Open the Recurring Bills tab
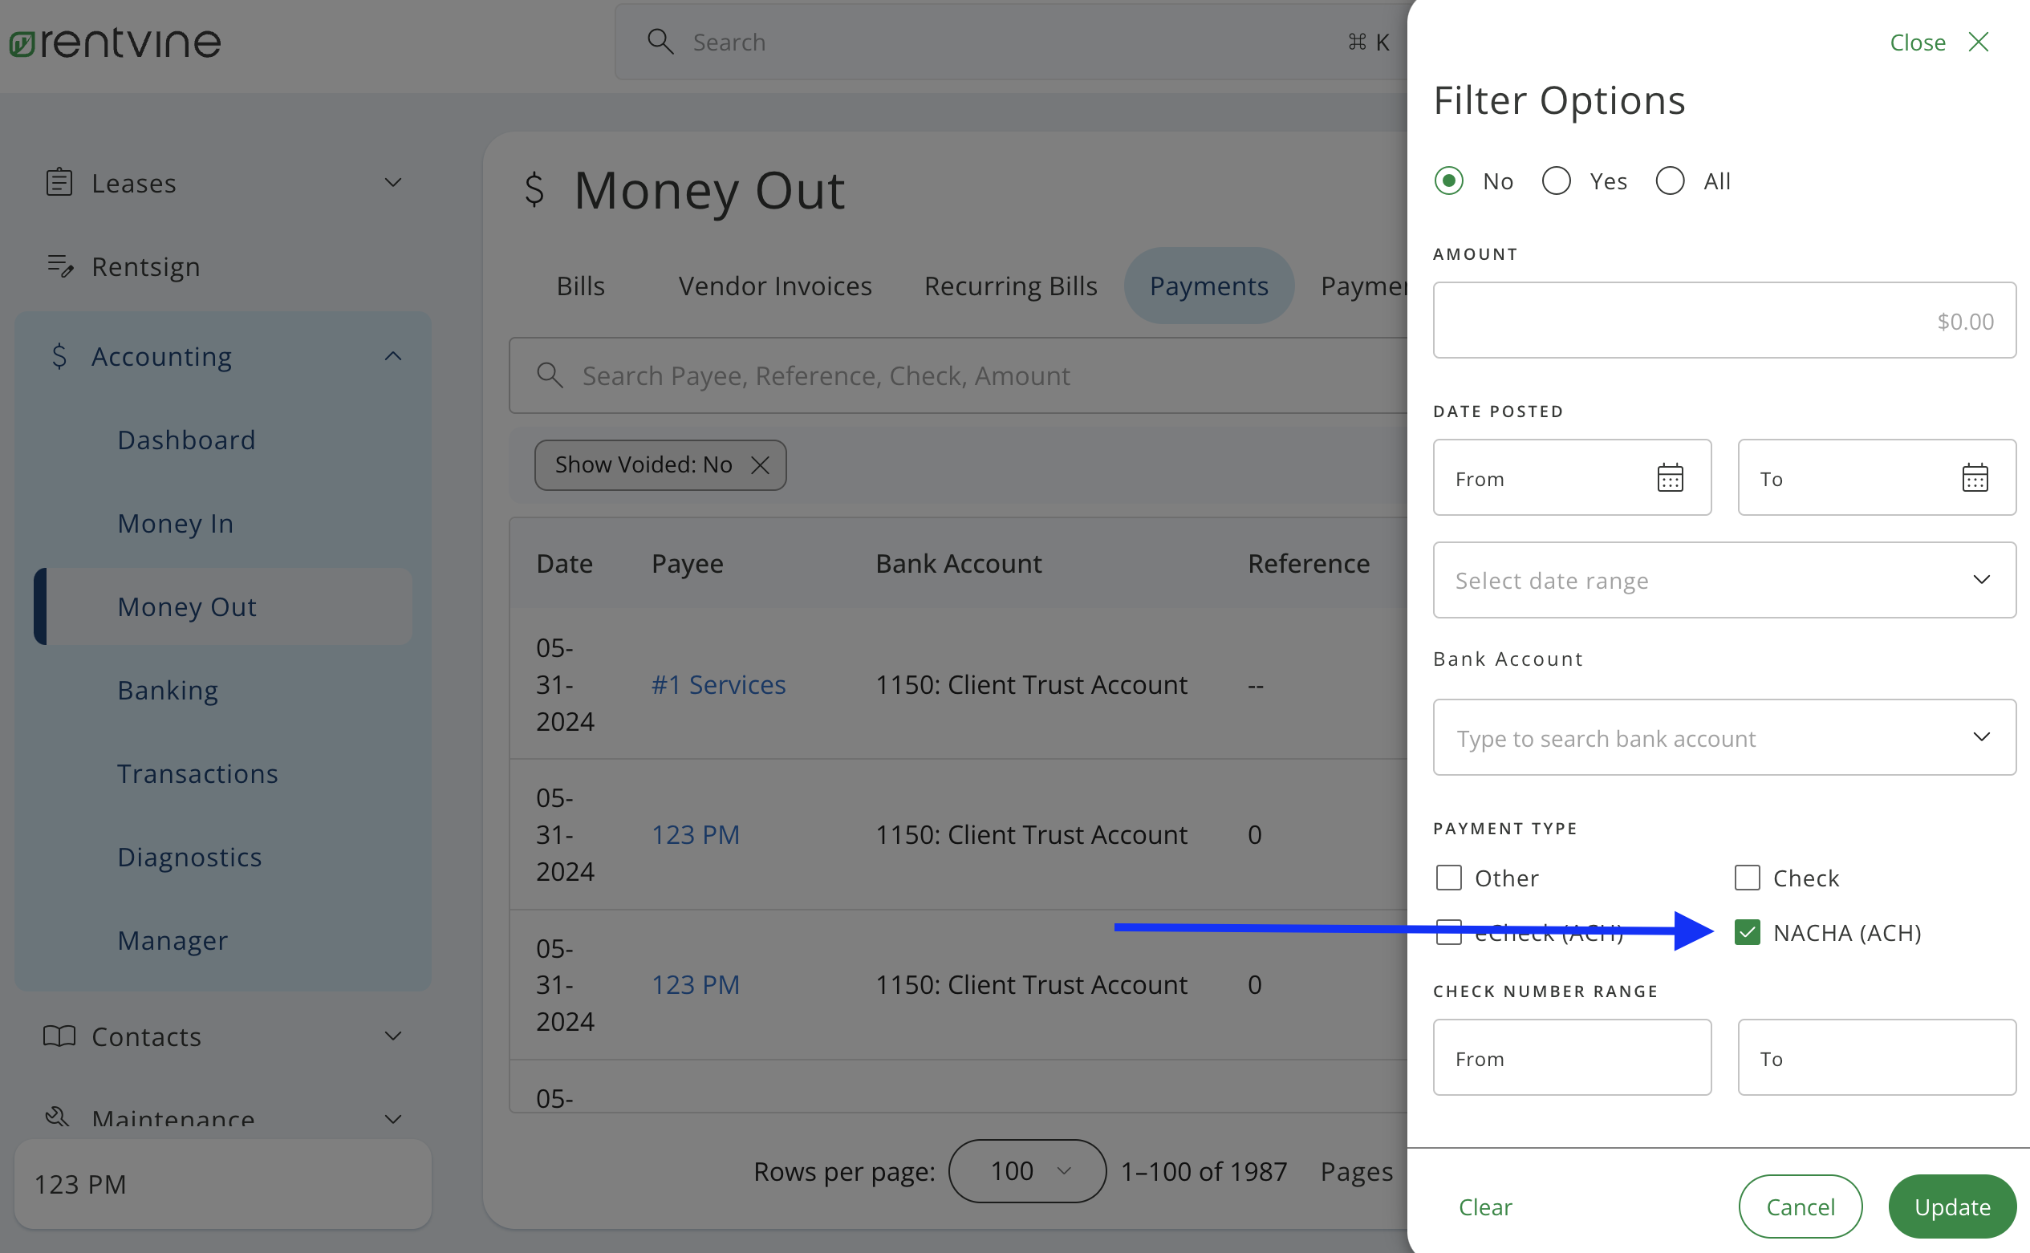This screenshot has width=2030, height=1253. (x=1010, y=285)
